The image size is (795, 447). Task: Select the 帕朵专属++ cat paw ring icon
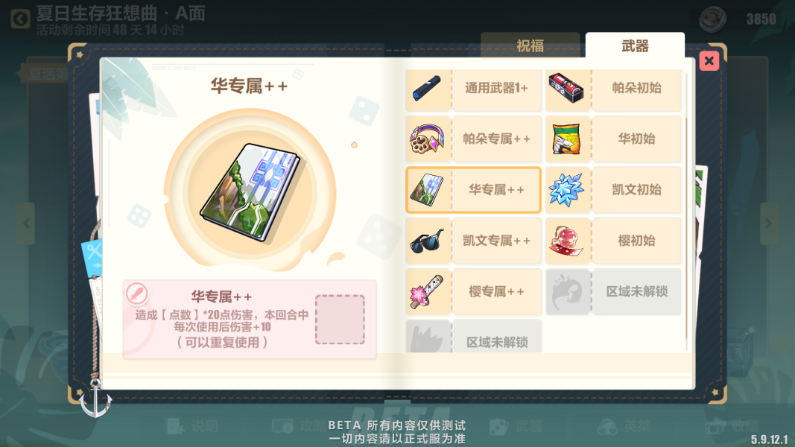point(428,139)
